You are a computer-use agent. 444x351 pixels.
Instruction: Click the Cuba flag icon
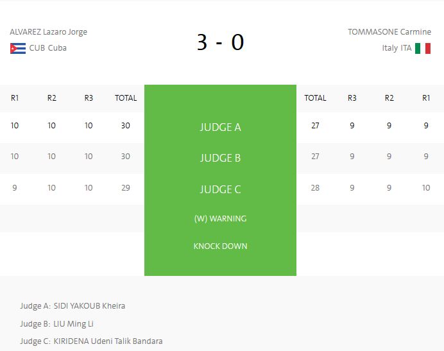click(18, 48)
